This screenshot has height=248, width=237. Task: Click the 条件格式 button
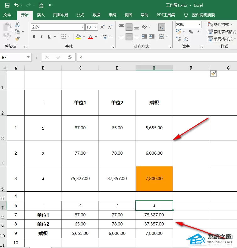click(x=220, y=24)
